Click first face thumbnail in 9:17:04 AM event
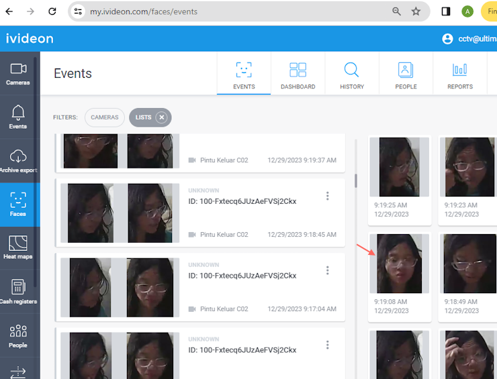Viewport: 497px width, 379px height. pos(91,288)
